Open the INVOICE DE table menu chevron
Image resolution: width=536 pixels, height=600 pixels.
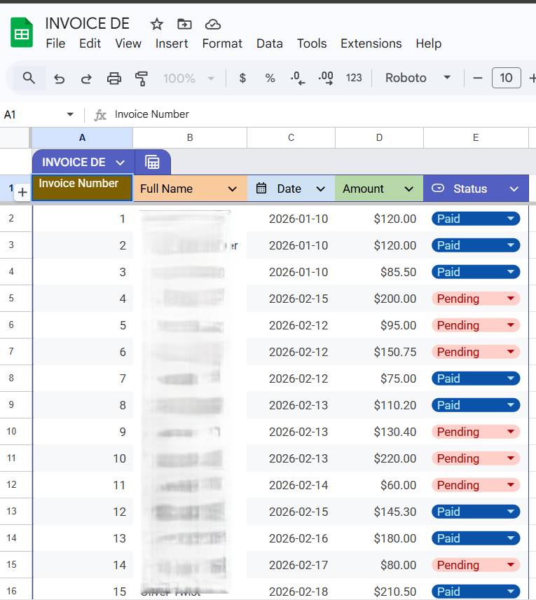pyautogui.click(x=120, y=163)
